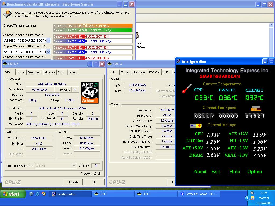The height and width of the screenshot is (206, 275).
Task: Switch to Memory tab in left CPU-Z
Action: [50, 72]
